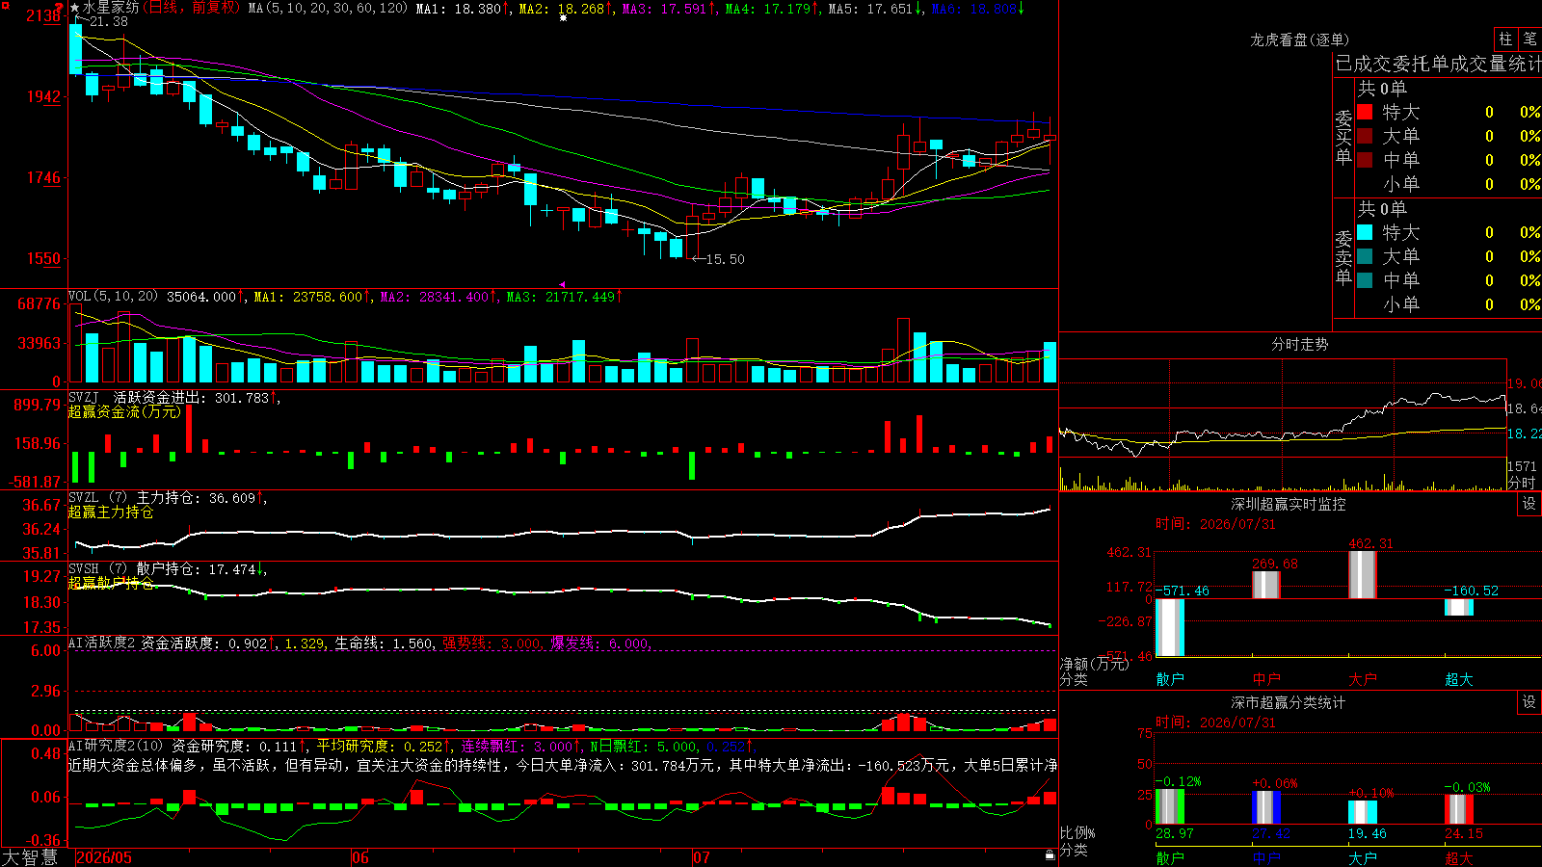Click the 委买单 section label
Screen dimensions: 1542x867
click(x=1343, y=137)
